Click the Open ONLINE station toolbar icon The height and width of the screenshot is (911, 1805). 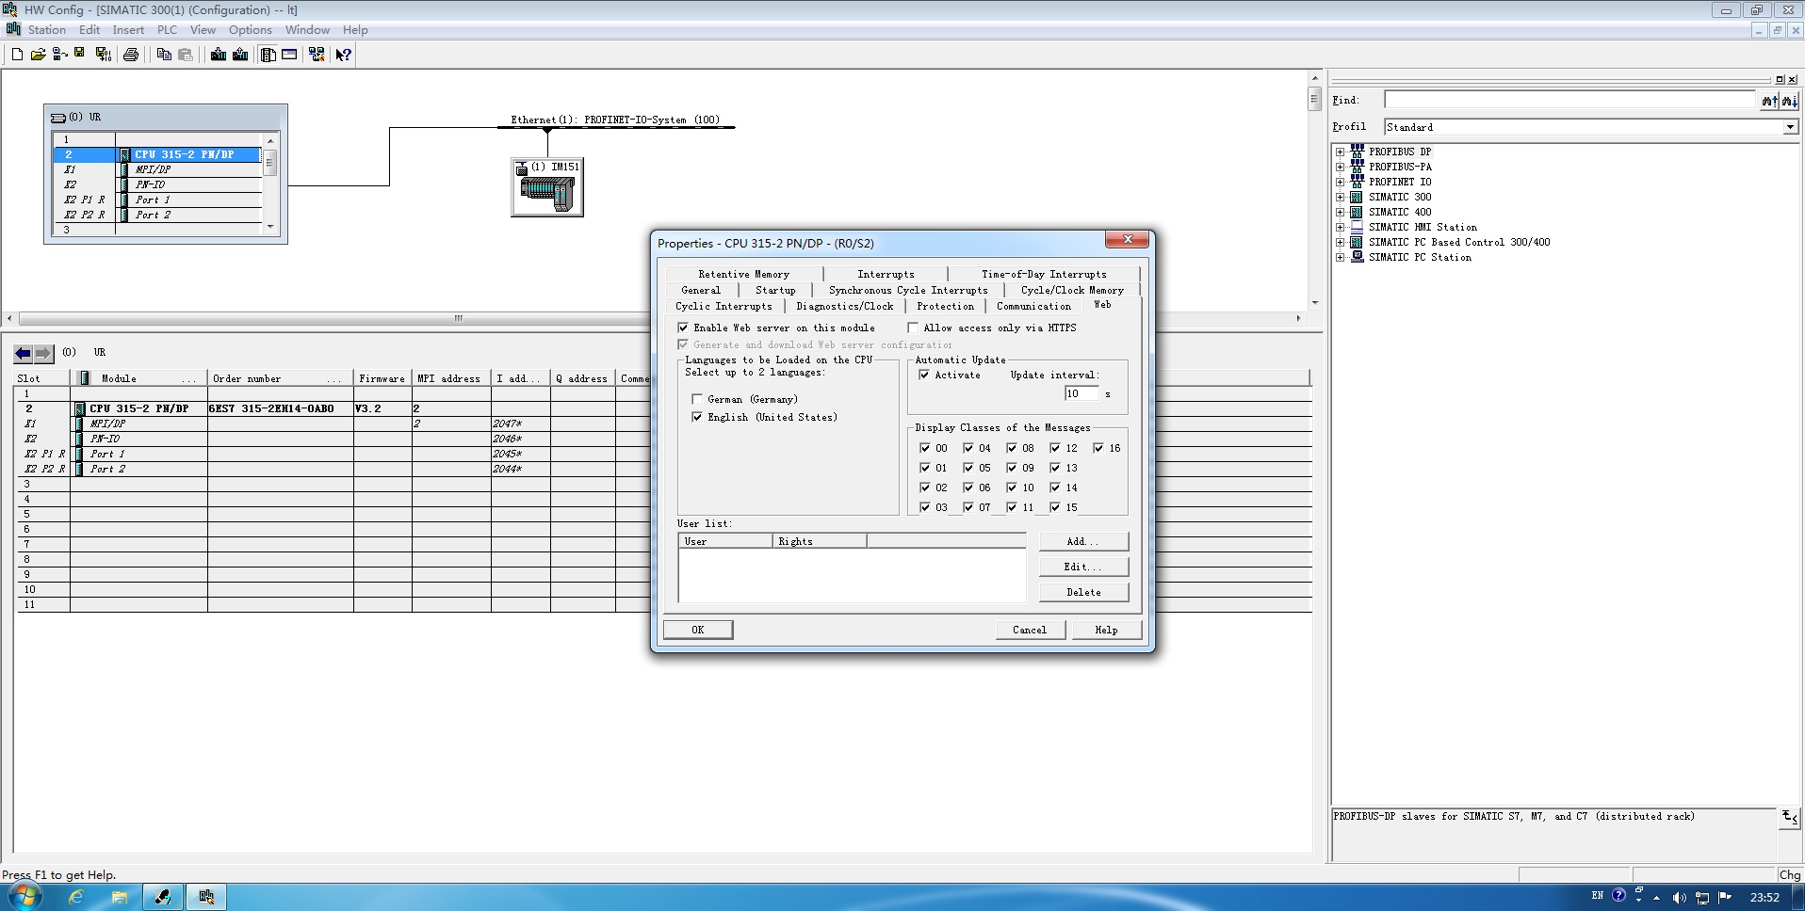(59, 55)
